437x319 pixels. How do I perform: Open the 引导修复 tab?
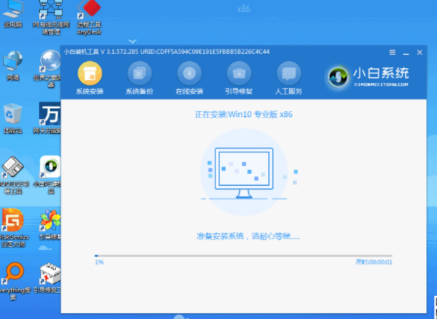(239, 79)
